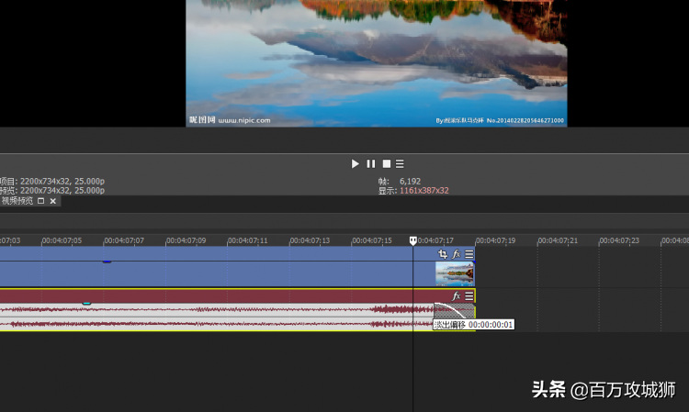Image resolution: width=689 pixels, height=412 pixels.
Task: Undock the 视频预览 window using the square icon
Action: pyautogui.click(x=41, y=200)
